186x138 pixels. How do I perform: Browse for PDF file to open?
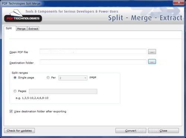click(152, 52)
